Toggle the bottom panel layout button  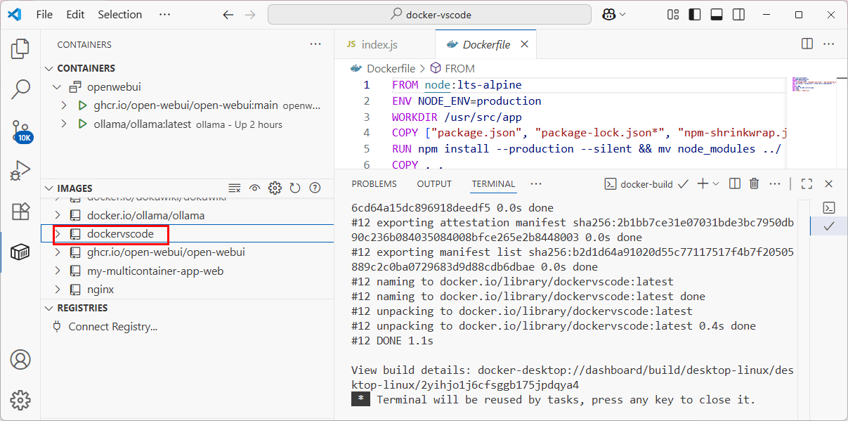click(x=716, y=15)
